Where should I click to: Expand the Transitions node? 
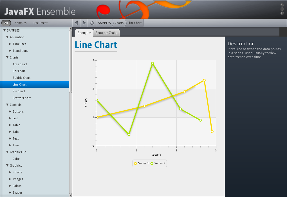click(x=10, y=51)
